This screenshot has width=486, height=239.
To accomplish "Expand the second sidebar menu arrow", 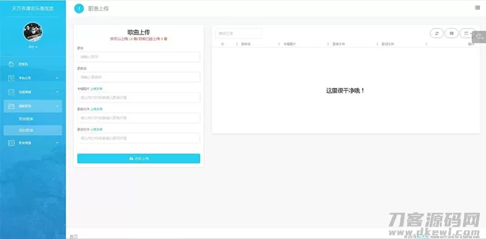I will tap(57, 78).
